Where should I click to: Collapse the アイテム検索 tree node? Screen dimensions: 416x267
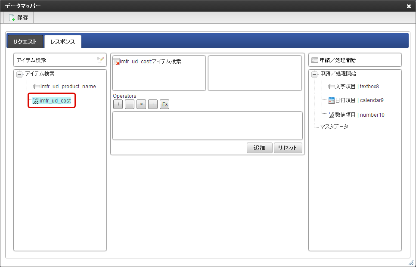pos(19,74)
